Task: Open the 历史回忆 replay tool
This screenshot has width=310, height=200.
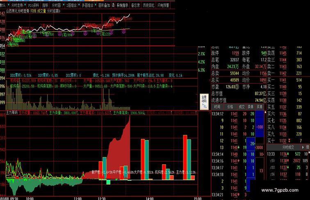Action: (148, 5)
